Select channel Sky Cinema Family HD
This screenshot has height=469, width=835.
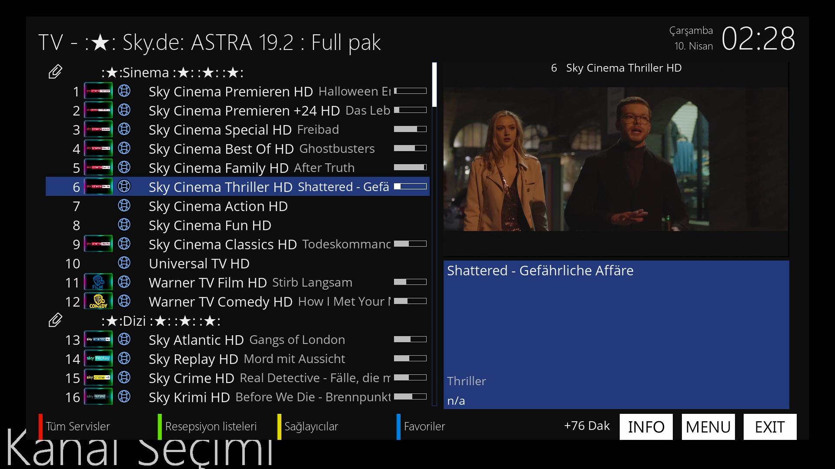pos(237,168)
